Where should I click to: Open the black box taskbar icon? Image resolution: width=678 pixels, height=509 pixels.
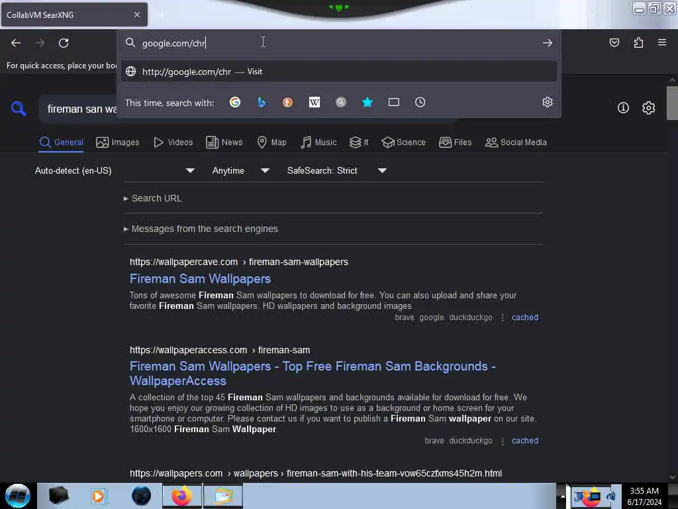(59, 496)
